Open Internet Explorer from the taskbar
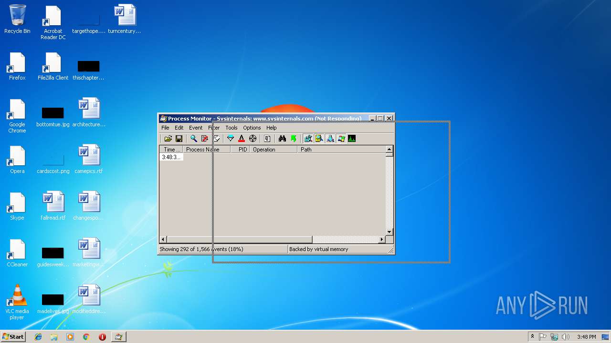Image resolution: width=611 pixels, height=343 pixels. [x=38, y=337]
